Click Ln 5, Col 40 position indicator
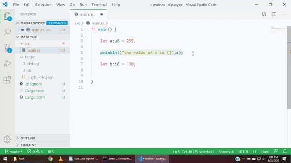This screenshot has width=291, height=163. click(x=193, y=152)
